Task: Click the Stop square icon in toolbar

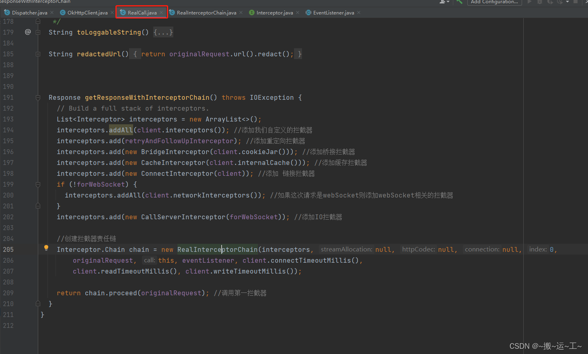Action: point(576,2)
